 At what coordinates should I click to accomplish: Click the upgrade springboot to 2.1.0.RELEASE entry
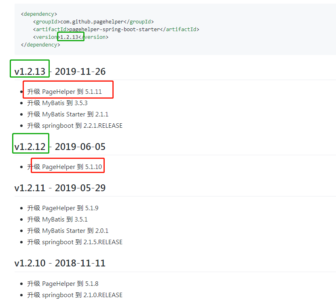point(75,295)
